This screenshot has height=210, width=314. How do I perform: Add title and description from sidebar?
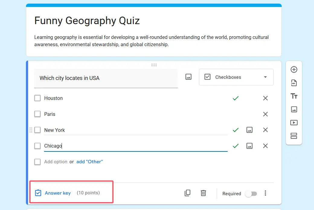point(294,96)
